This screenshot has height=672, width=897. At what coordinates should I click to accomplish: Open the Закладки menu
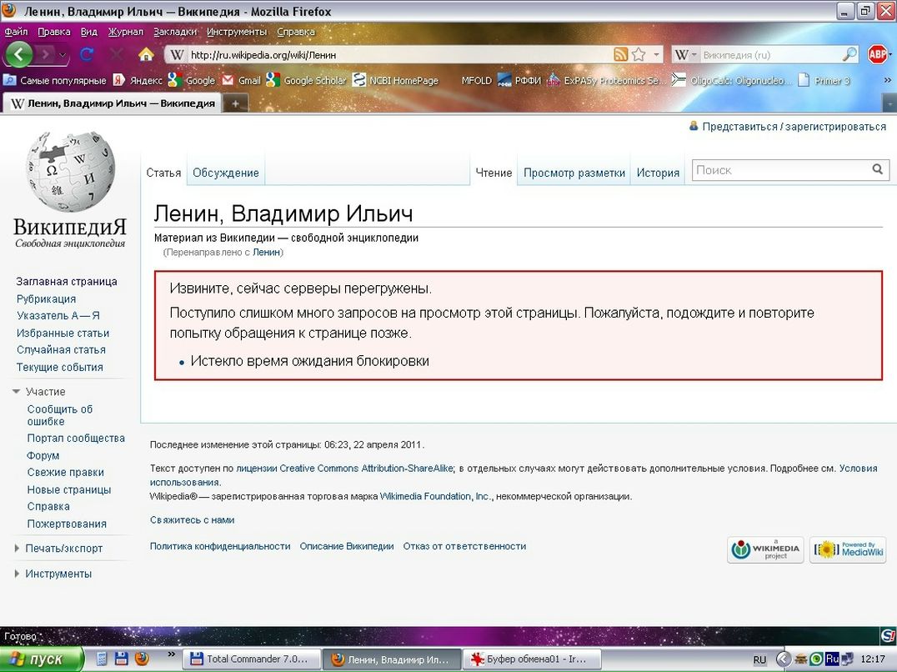point(175,31)
